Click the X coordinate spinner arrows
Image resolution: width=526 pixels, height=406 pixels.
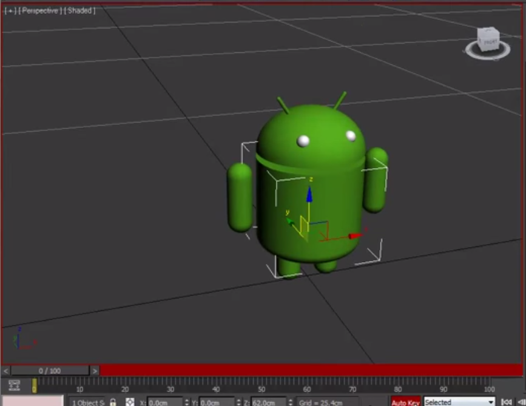point(187,402)
